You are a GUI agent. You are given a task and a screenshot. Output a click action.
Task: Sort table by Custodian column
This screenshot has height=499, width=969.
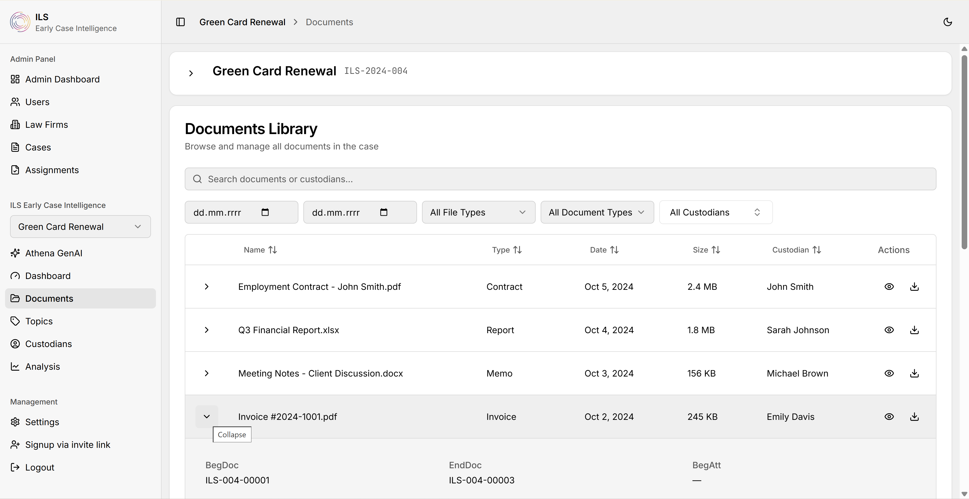pyautogui.click(x=796, y=250)
